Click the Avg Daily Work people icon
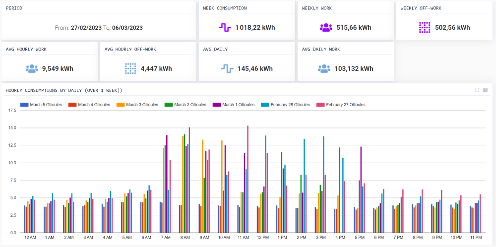496x247 pixels. point(323,68)
